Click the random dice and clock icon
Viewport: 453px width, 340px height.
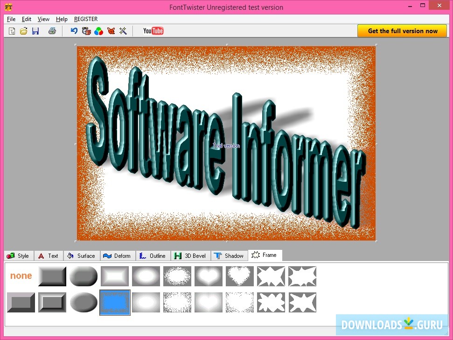coord(86,31)
